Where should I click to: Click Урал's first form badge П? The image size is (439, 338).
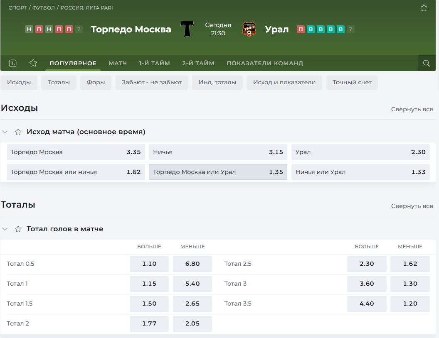[x=301, y=29]
